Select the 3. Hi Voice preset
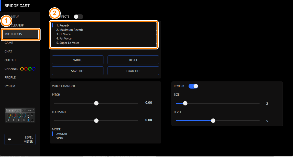 pyautogui.click(x=63, y=34)
